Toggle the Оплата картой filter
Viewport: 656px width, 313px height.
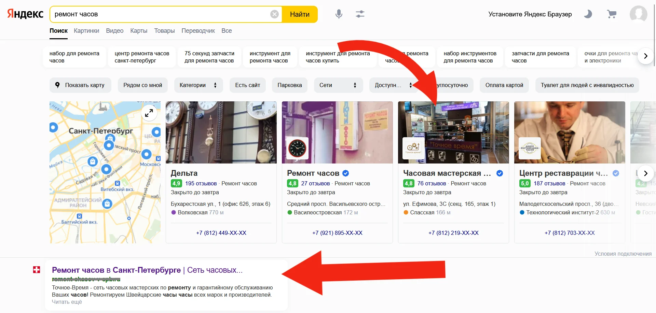click(504, 85)
